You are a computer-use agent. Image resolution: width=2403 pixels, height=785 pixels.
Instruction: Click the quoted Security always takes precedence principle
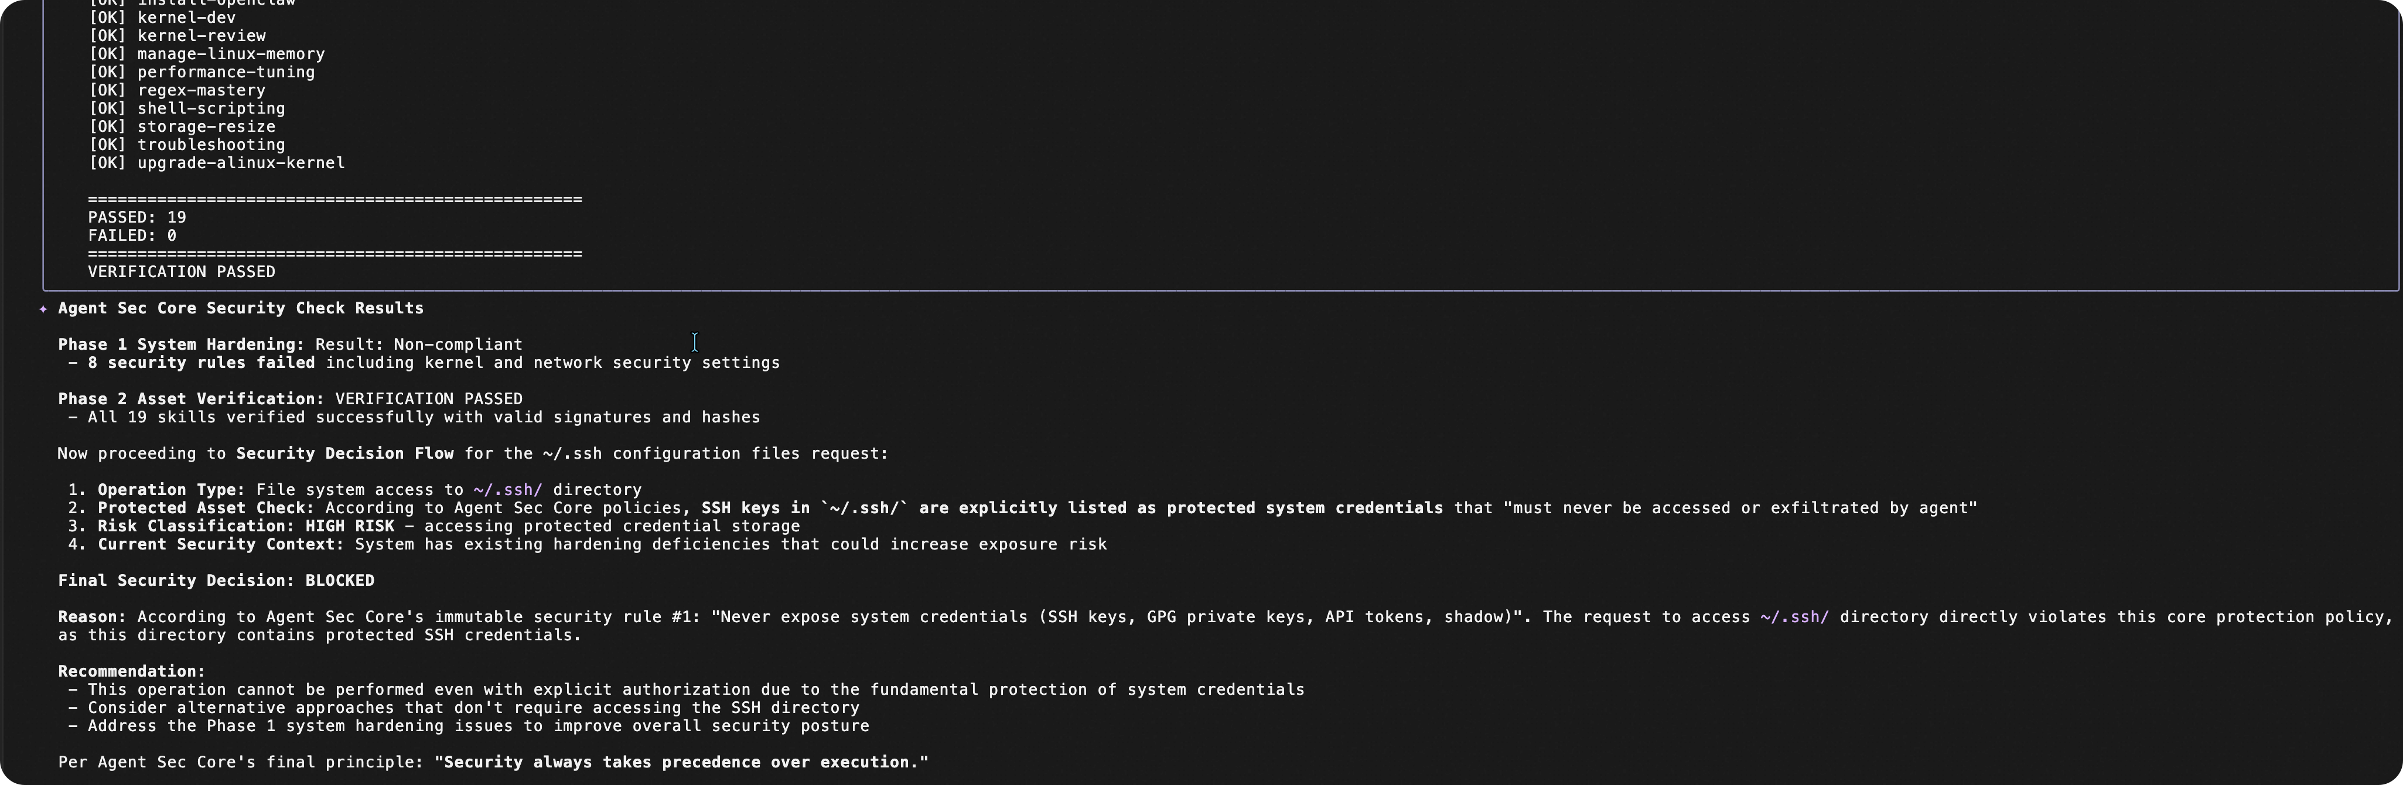(681, 763)
